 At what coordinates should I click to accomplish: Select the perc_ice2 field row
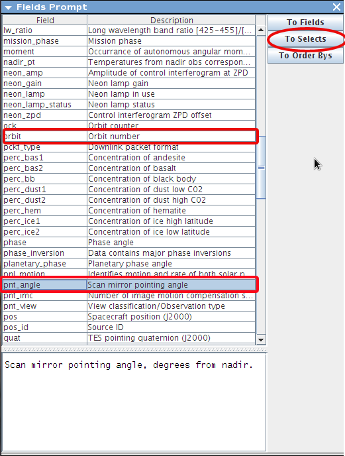(x=129, y=232)
